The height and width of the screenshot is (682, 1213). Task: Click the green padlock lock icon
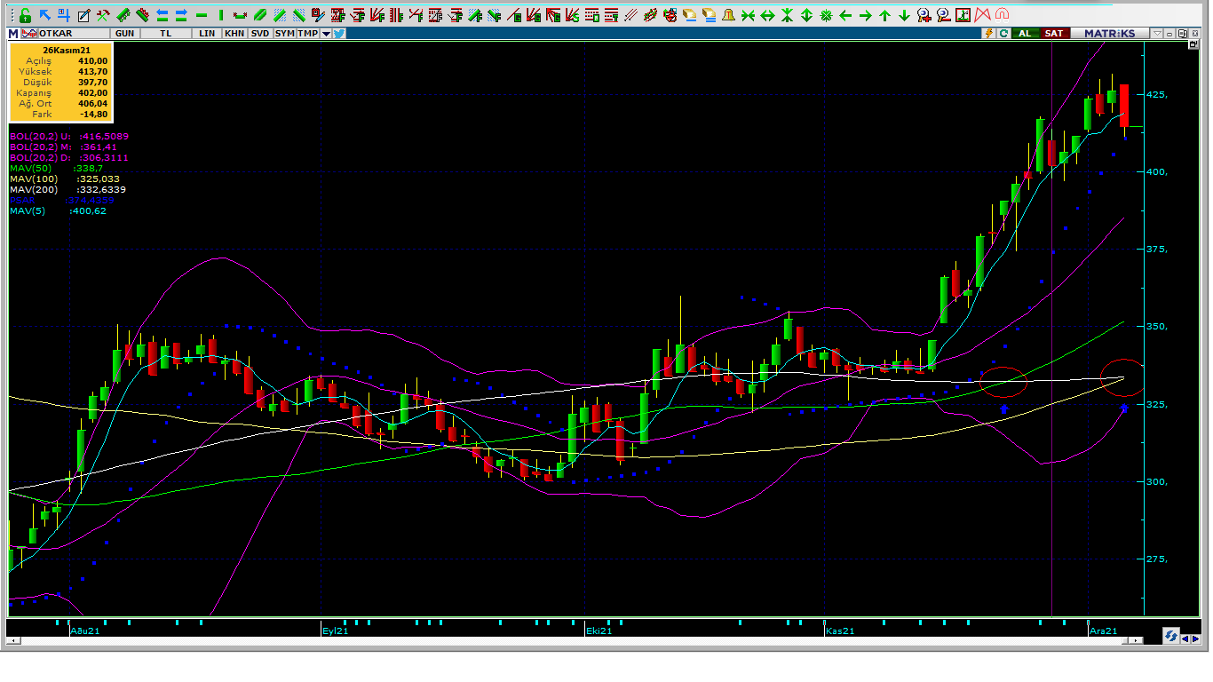[x=25, y=15]
